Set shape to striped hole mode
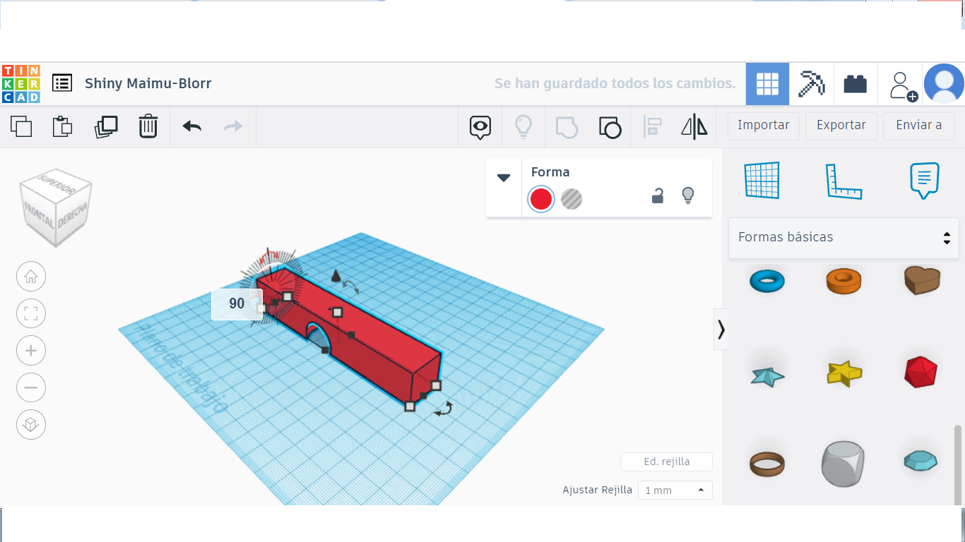This screenshot has height=542, width=965. point(572,199)
